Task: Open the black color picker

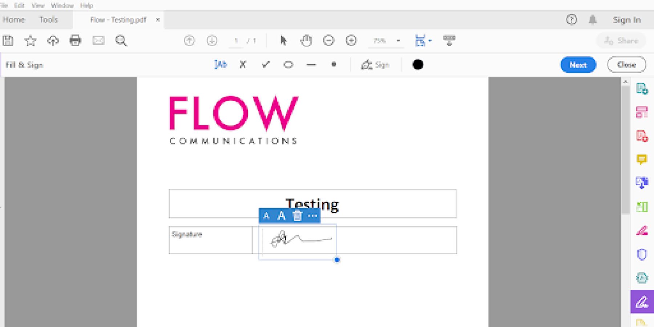Action: coord(418,65)
